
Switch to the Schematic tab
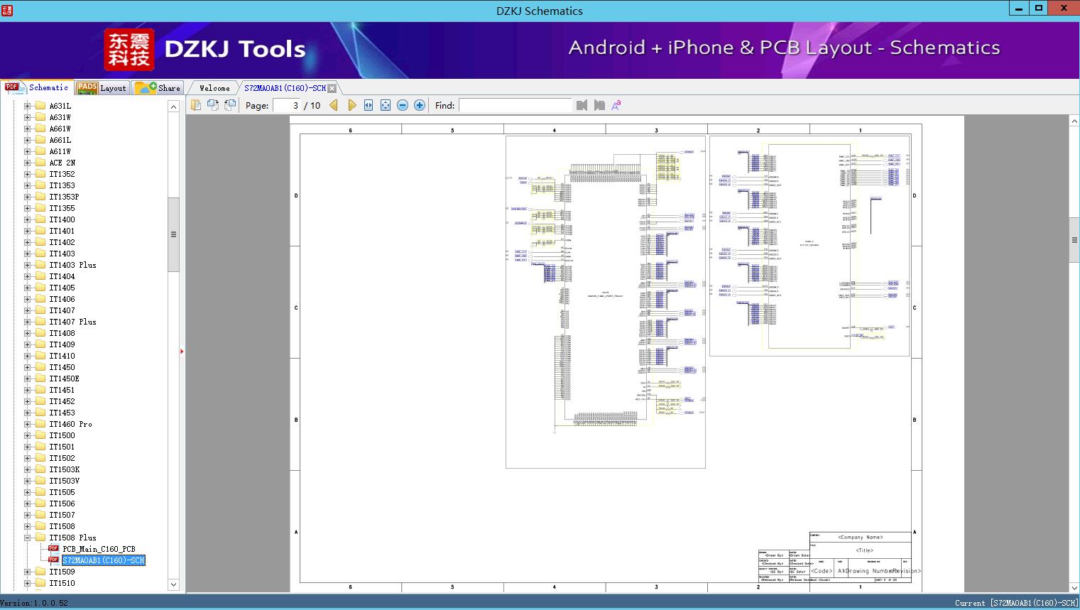point(37,87)
